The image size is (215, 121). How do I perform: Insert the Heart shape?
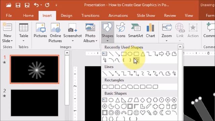tap(142, 113)
